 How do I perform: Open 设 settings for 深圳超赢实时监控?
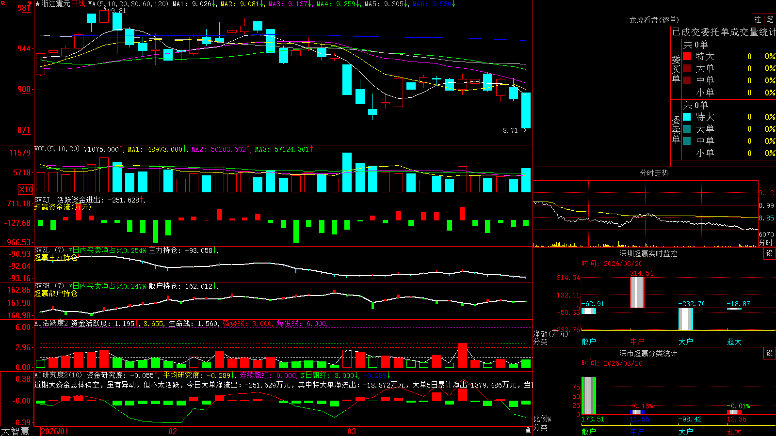click(x=770, y=254)
